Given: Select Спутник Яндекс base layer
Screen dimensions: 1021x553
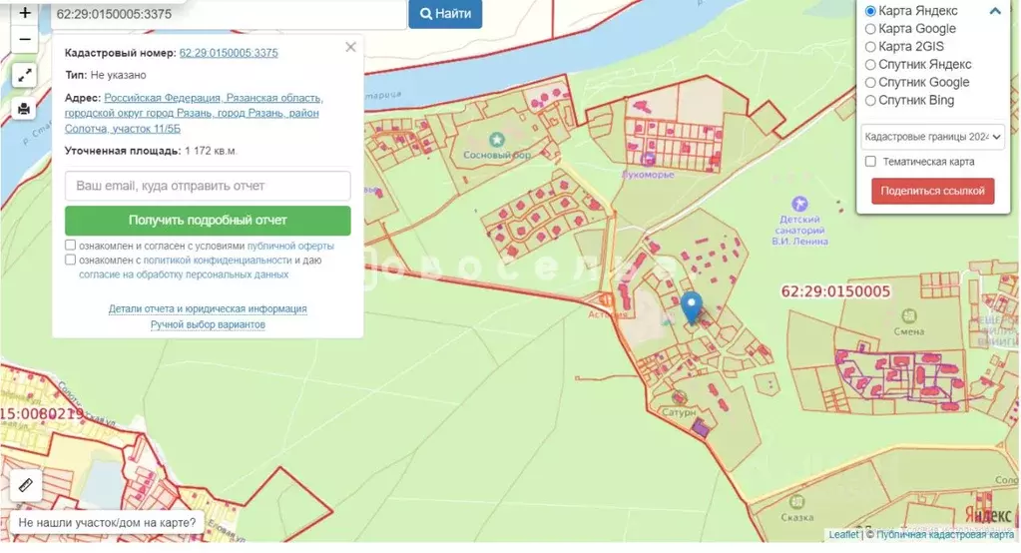Looking at the screenshot, I should point(870,65).
